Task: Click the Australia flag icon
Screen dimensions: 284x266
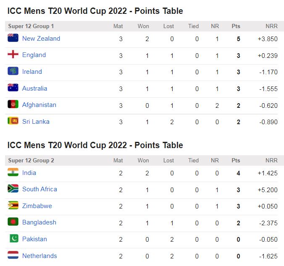Action: point(13,88)
